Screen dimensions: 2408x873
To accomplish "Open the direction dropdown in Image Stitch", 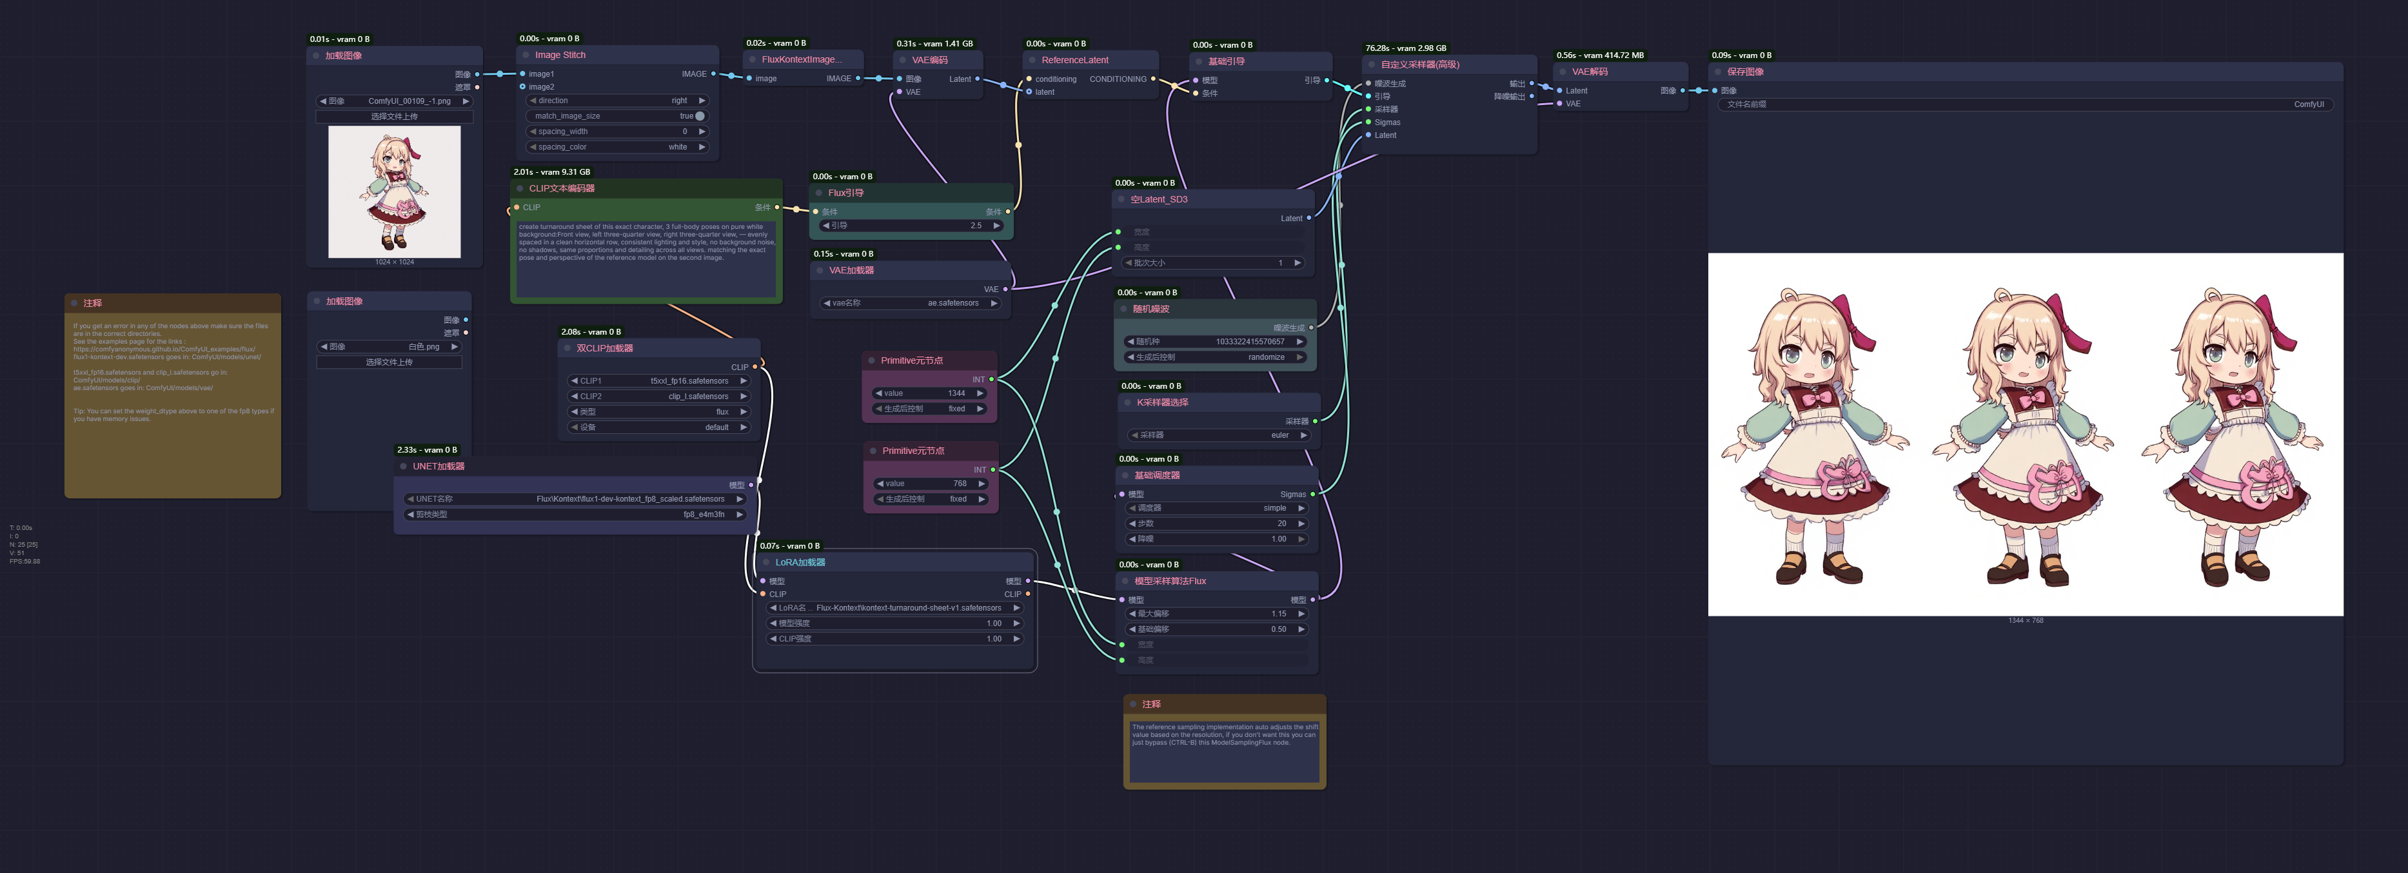I will coord(617,101).
